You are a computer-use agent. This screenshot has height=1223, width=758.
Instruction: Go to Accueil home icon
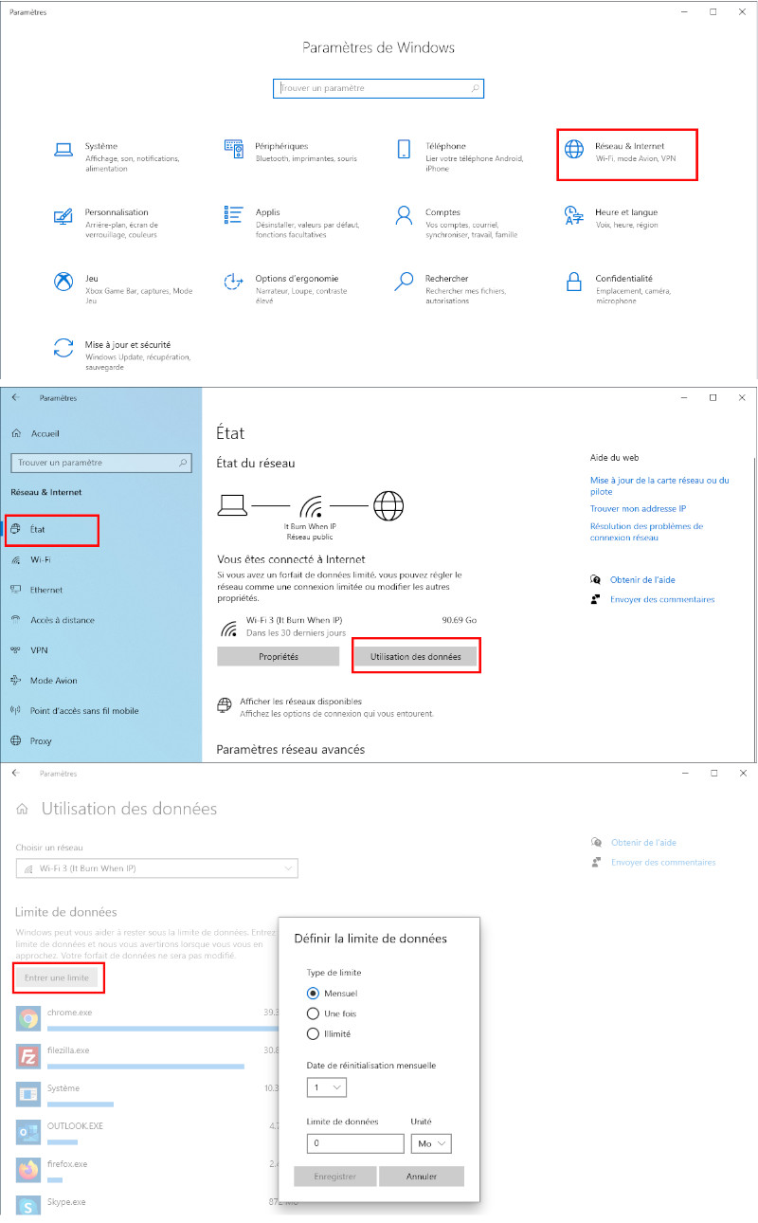coord(16,433)
